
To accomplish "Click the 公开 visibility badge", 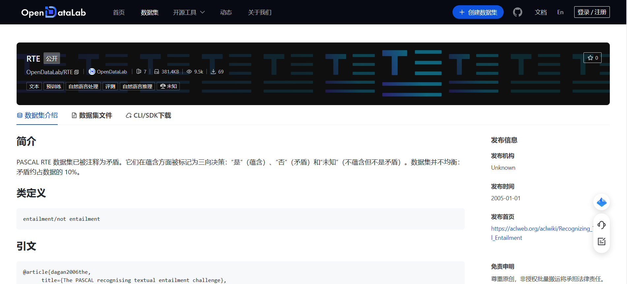I will coord(52,58).
